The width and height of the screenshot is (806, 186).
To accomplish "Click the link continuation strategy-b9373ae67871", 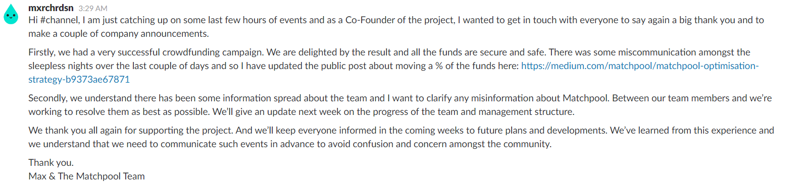I will 79,80.
